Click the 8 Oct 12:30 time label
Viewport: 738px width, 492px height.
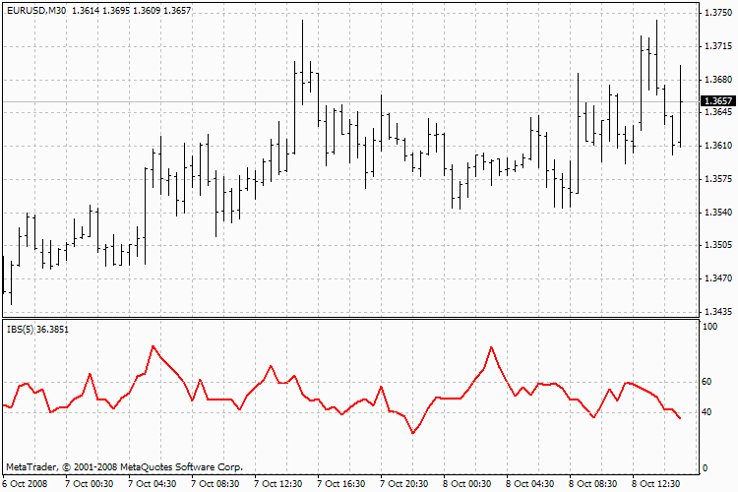(656, 483)
